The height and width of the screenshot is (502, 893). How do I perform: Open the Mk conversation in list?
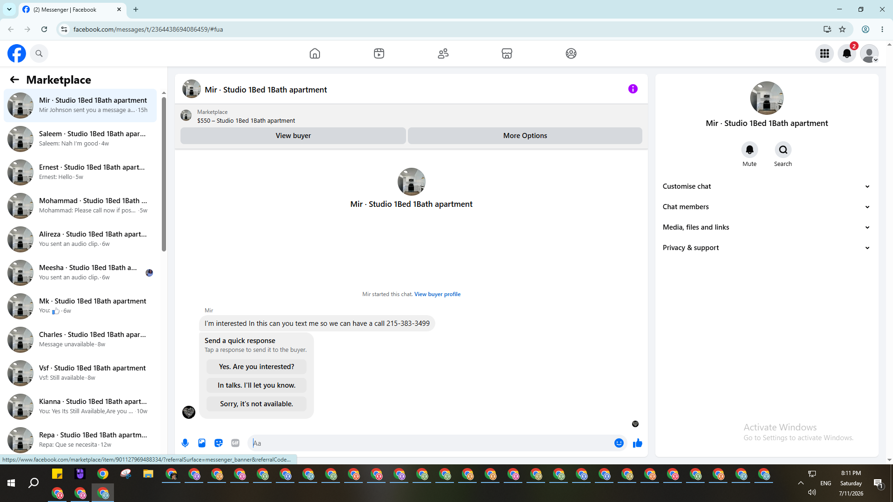pos(80,306)
